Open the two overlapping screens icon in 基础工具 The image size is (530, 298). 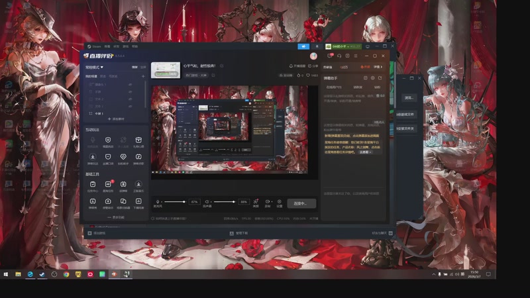click(x=123, y=201)
